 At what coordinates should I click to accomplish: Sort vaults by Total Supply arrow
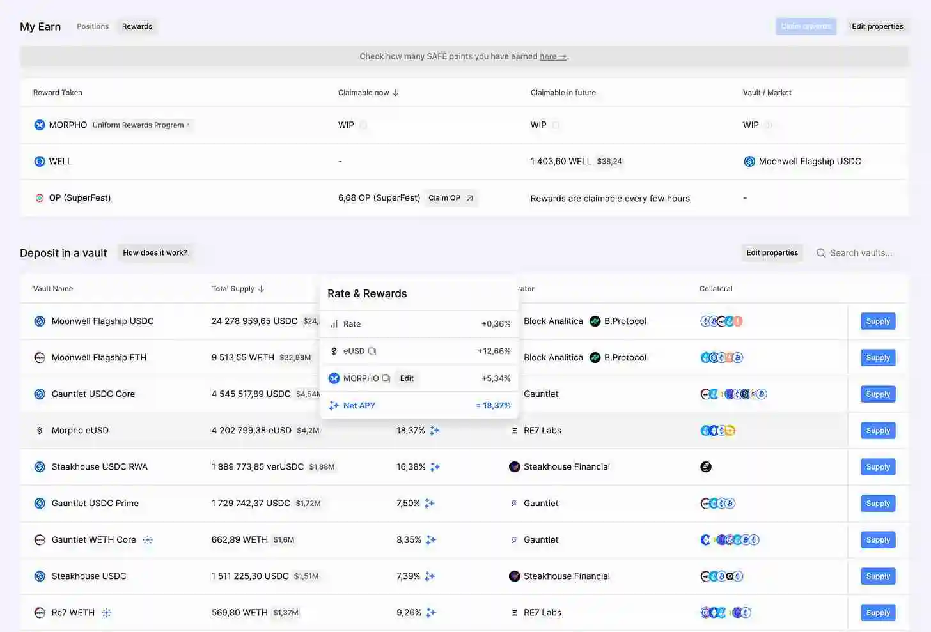click(x=261, y=289)
